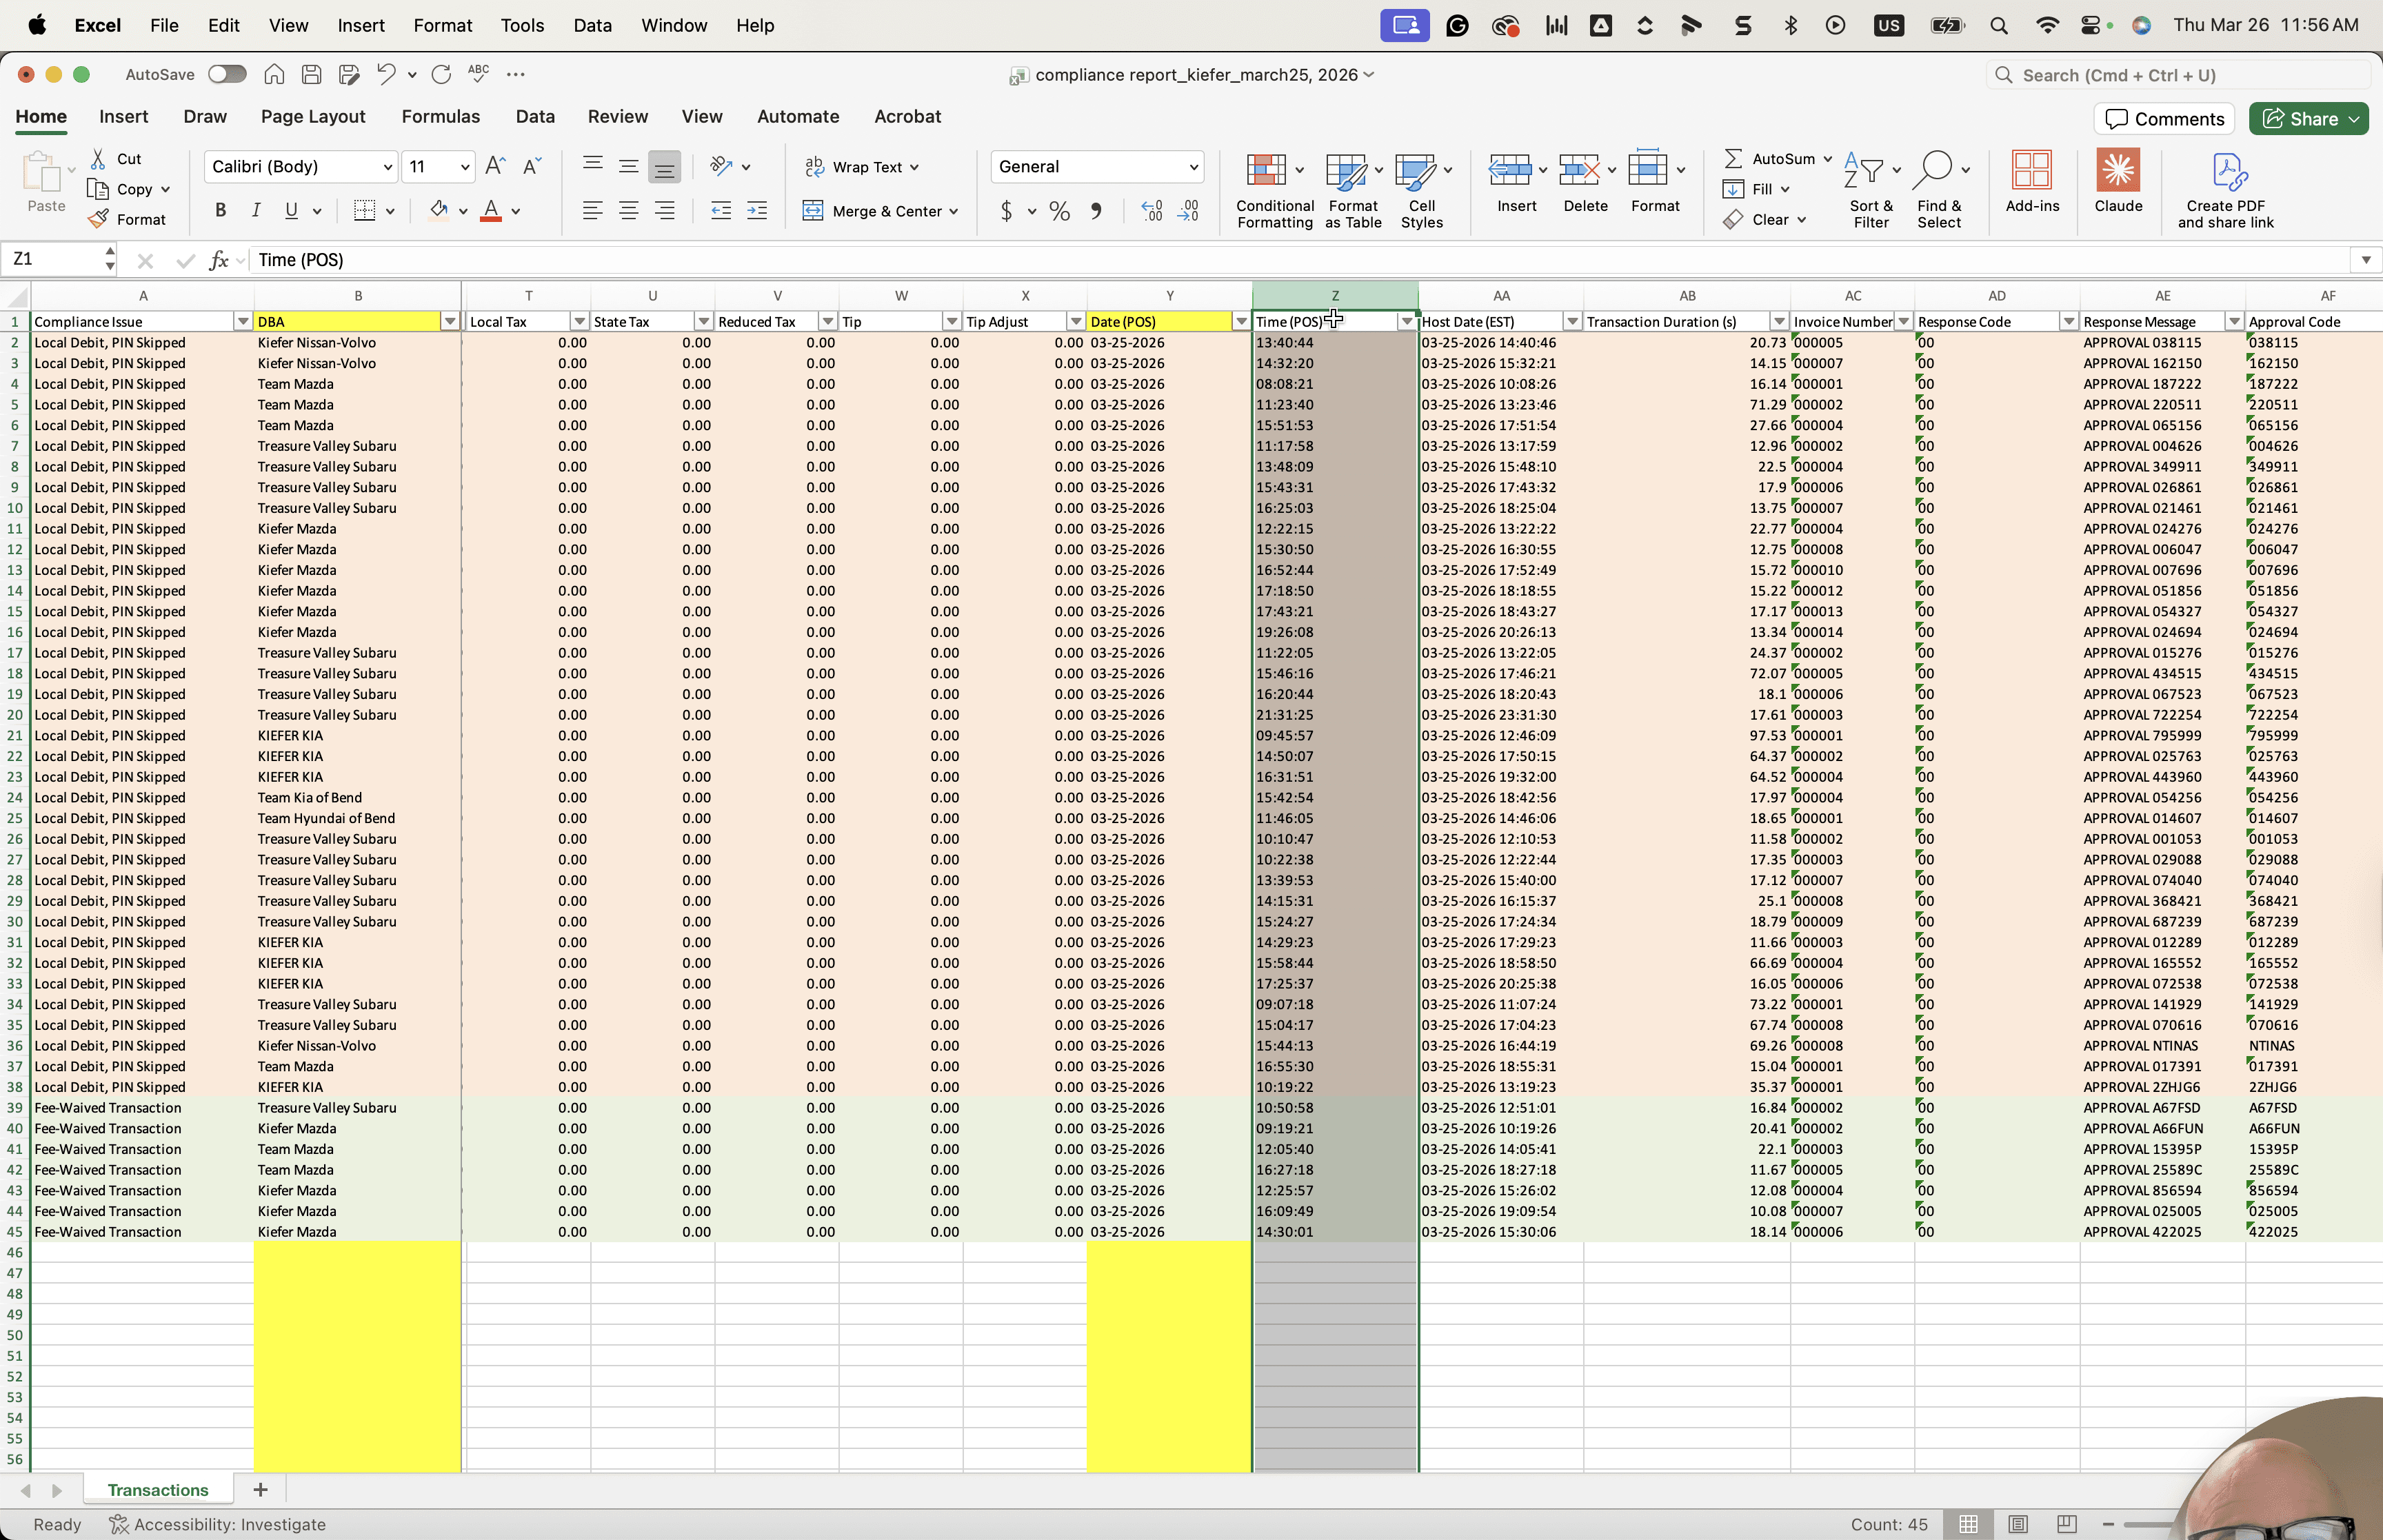Open the Claude add-in icon
This screenshot has height=1540, width=2383.
point(2118,181)
